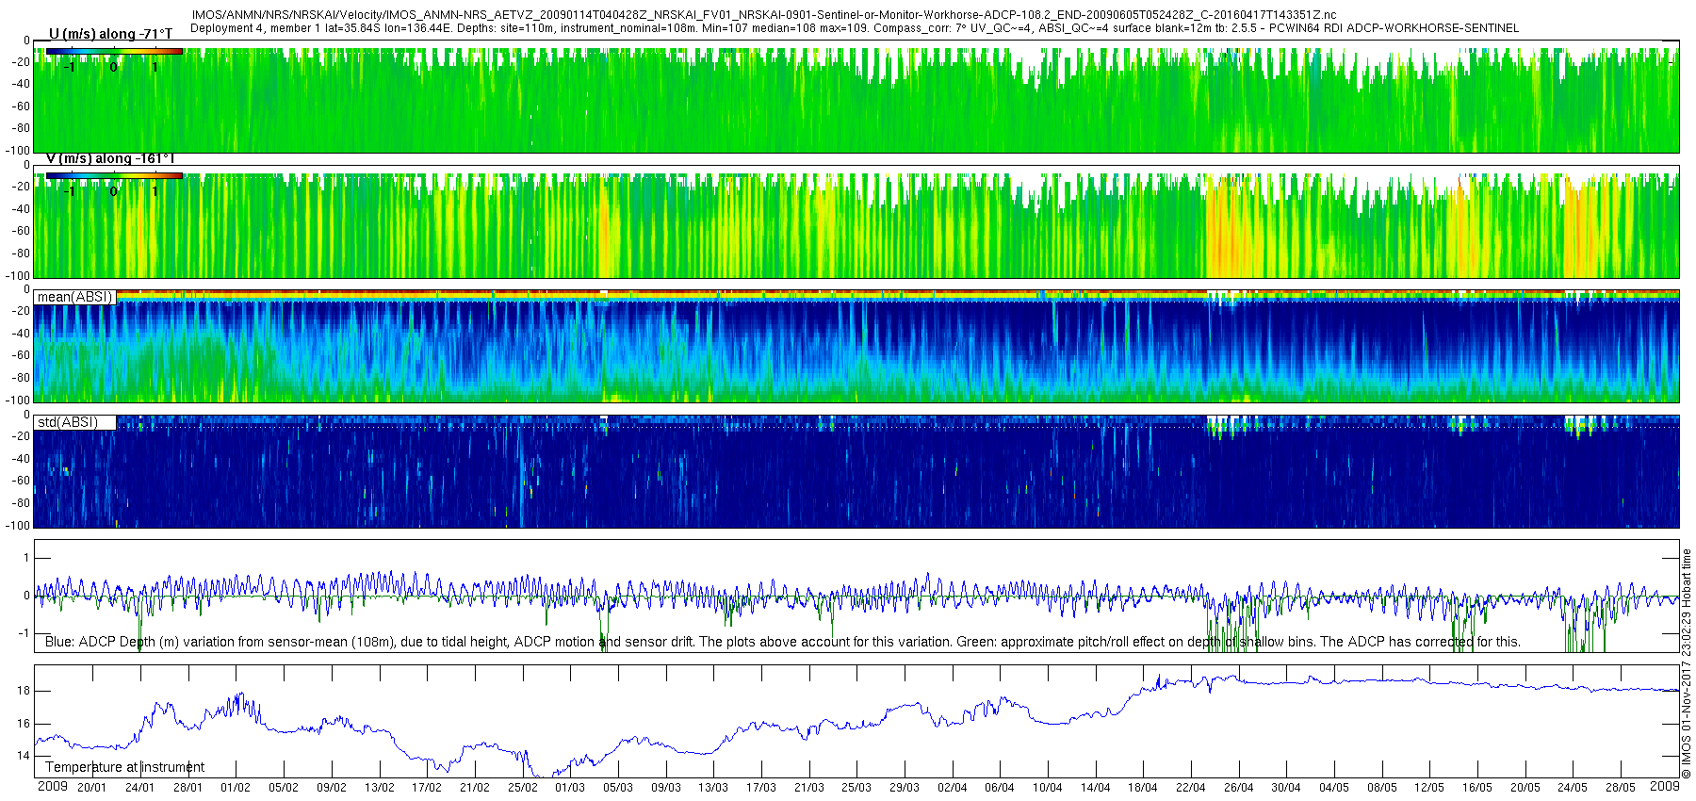Click the '20/01' date tick label
The height and width of the screenshot is (801, 1696).
(x=91, y=788)
